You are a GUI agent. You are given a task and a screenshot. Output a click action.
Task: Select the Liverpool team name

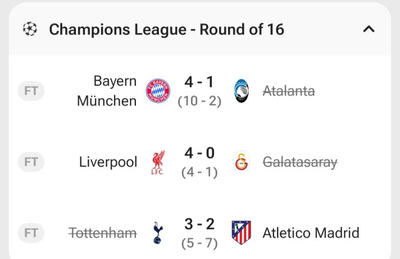click(x=108, y=162)
